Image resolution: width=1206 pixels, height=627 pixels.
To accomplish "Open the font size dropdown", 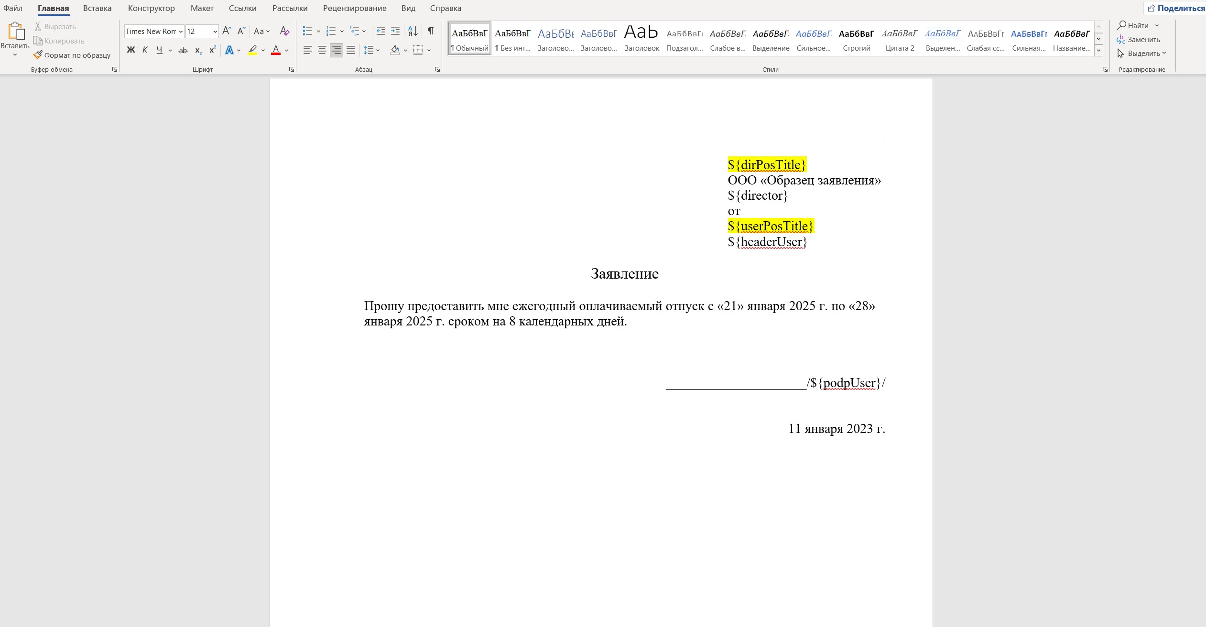I will pyautogui.click(x=215, y=32).
